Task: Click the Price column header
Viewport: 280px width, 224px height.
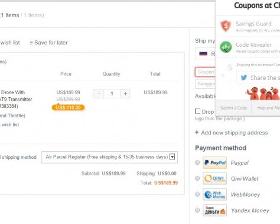Action: 66,74
